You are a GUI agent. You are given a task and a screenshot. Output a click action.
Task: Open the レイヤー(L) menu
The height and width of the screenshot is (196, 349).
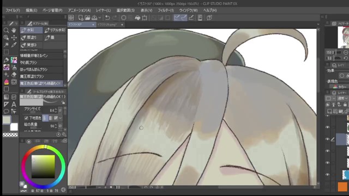pos(103,10)
